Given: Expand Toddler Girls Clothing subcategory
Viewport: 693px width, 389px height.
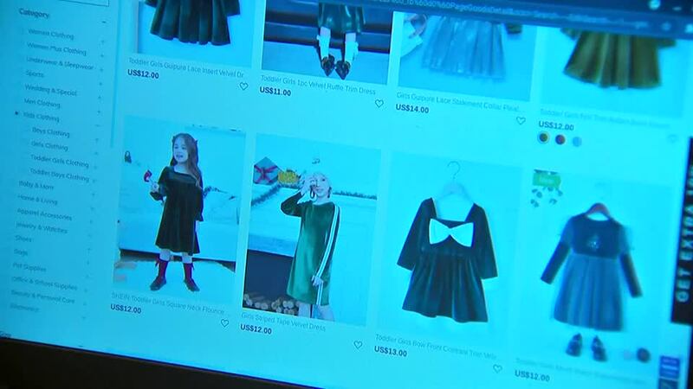Looking at the screenshot, I should pyautogui.click(x=95, y=167).
